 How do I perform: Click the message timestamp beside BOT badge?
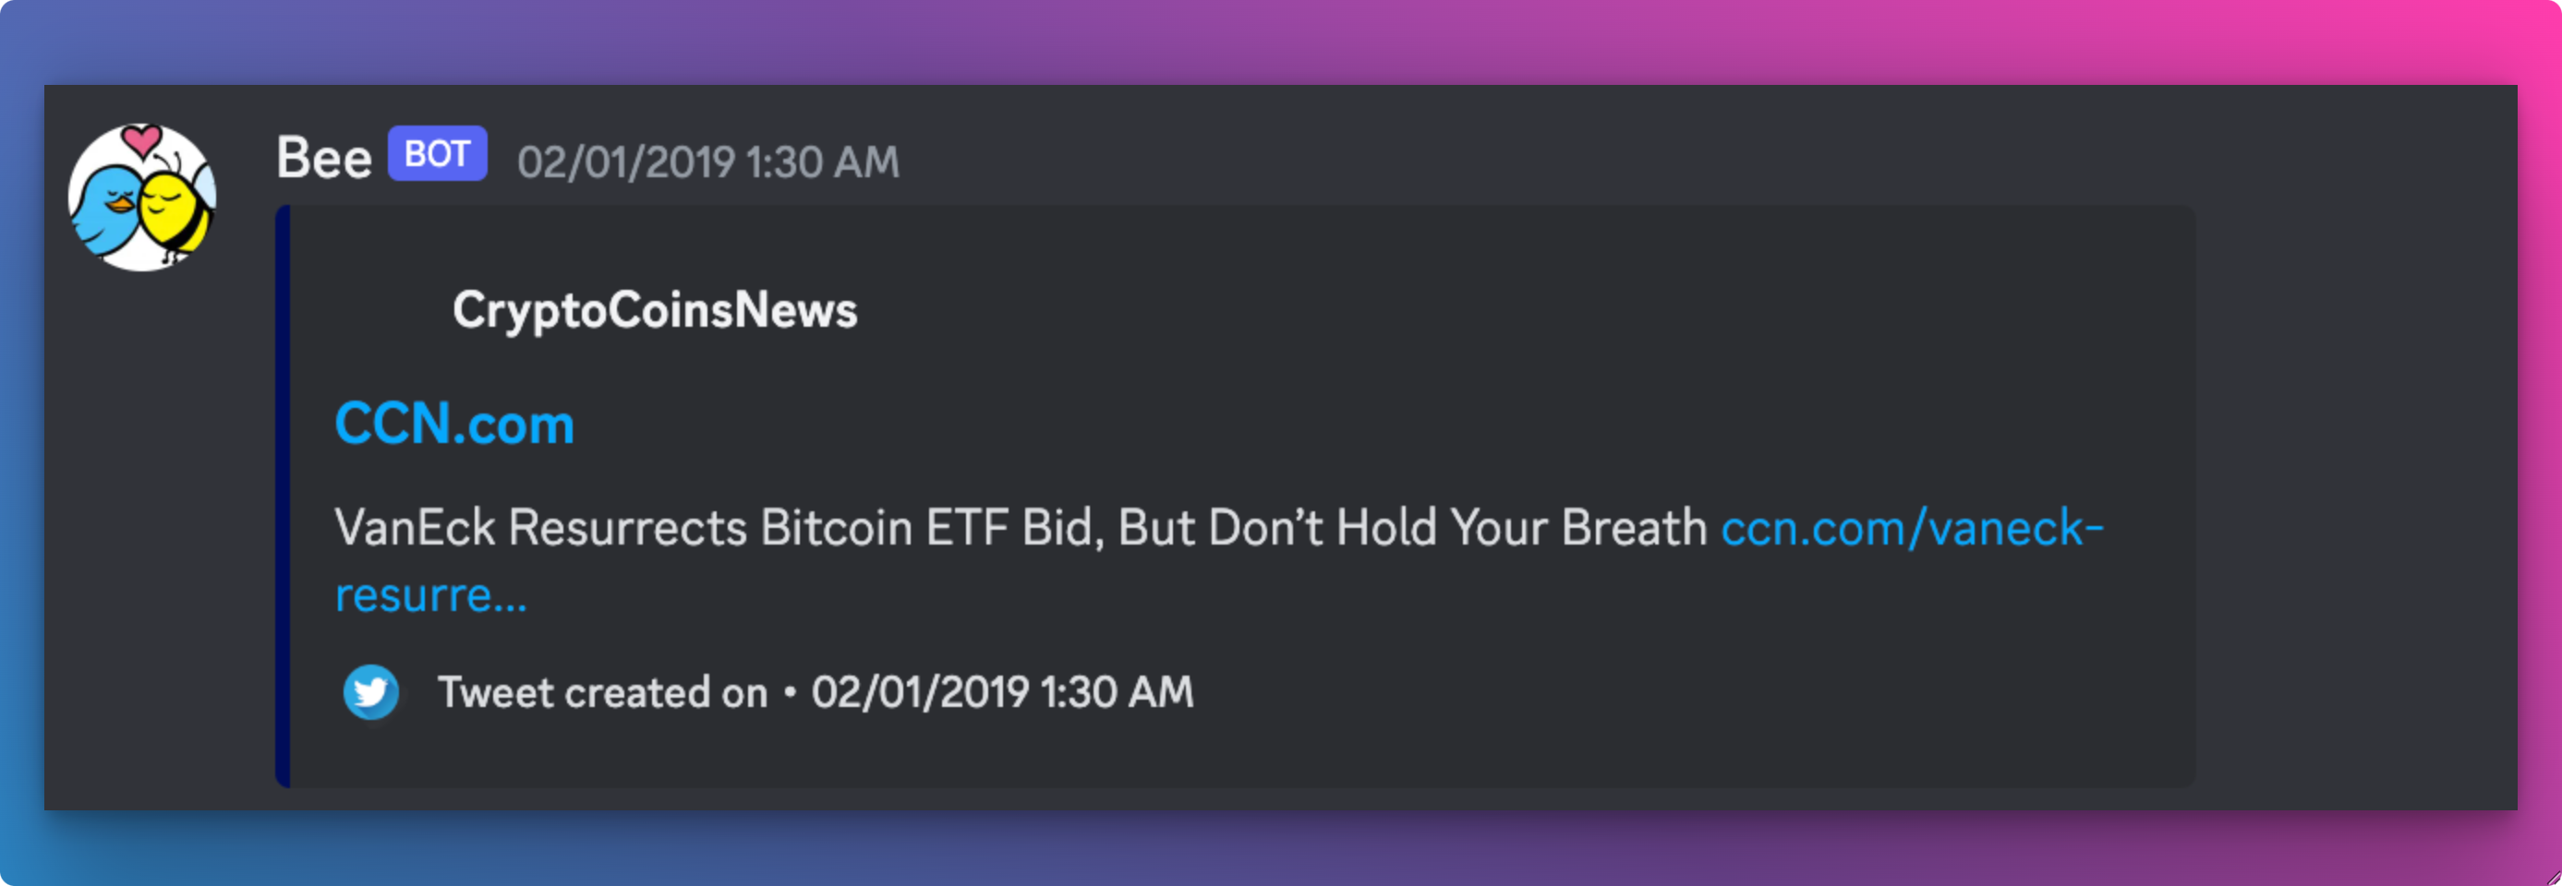point(707,162)
